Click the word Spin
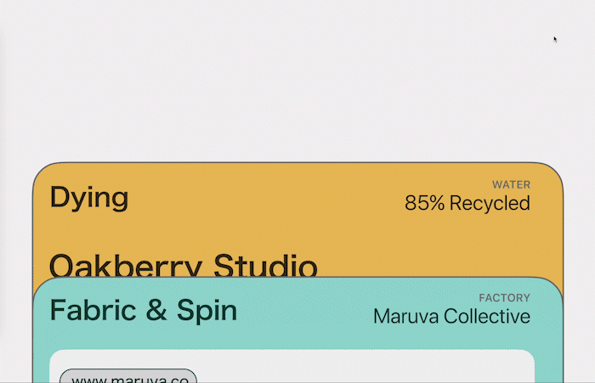This screenshot has height=383, width=595. pyautogui.click(x=207, y=311)
